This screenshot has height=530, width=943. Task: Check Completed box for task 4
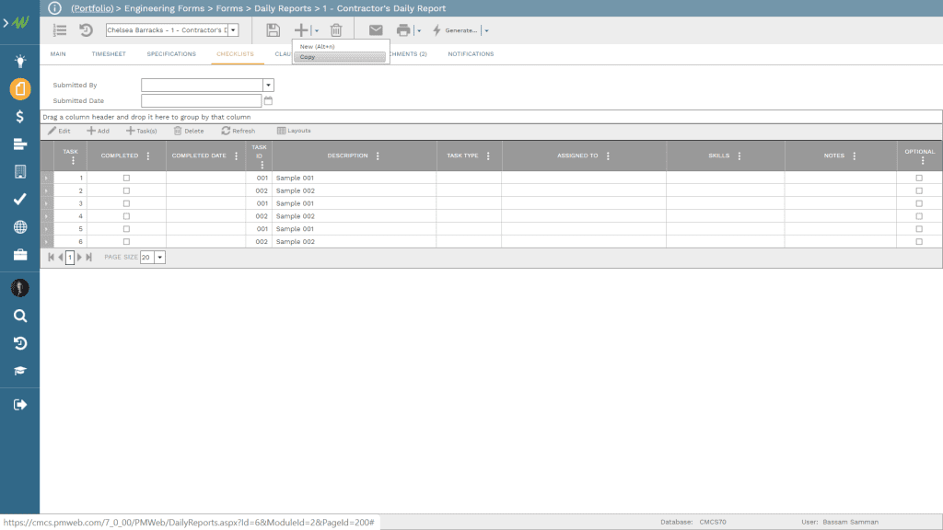click(126, 216)
